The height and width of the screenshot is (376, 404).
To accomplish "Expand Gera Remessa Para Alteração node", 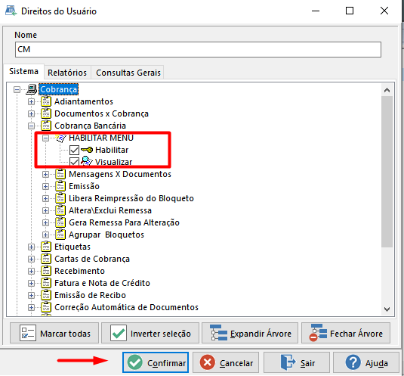I will tap(45, 222).
